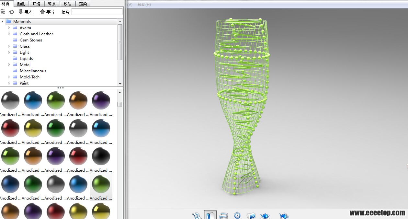Pick the highlighted olive-green Anodized sphere
Viewport: 408px width, 219px height.
[x=101, y=184]
